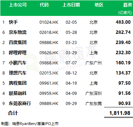
Task: Select stock code 09626.HK
Action: (49, 53)
